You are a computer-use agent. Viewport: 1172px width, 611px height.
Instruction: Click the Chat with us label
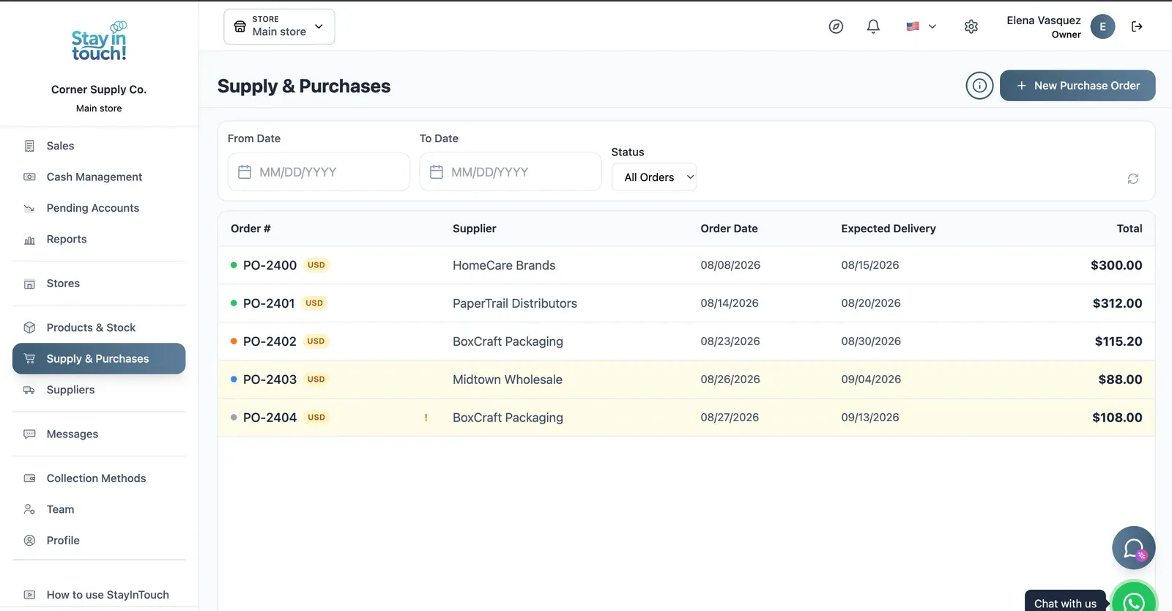[1065, 604]
